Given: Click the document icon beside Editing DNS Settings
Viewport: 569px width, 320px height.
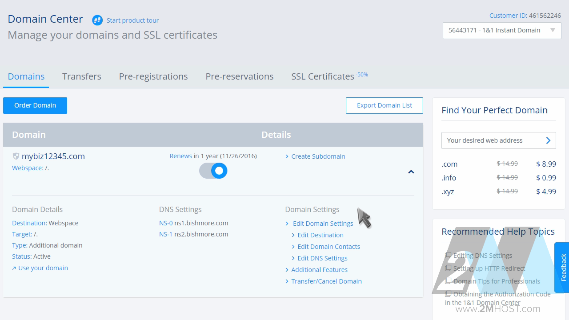Looking at the screenshot, I should tap(448, 255).
